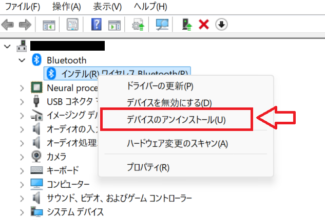Screen dimensions: 325x220
Task: Collapse the computer root node
Action: coord(7,46)
